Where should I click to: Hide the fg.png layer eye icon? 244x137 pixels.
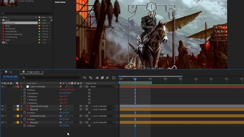click(x=2, y=109)
